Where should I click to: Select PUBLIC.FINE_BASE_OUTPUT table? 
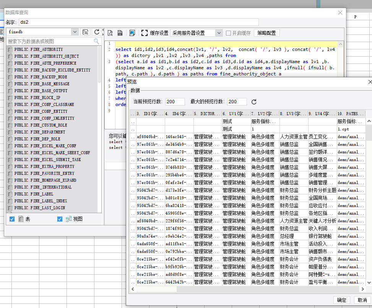[x=41, y=91]
